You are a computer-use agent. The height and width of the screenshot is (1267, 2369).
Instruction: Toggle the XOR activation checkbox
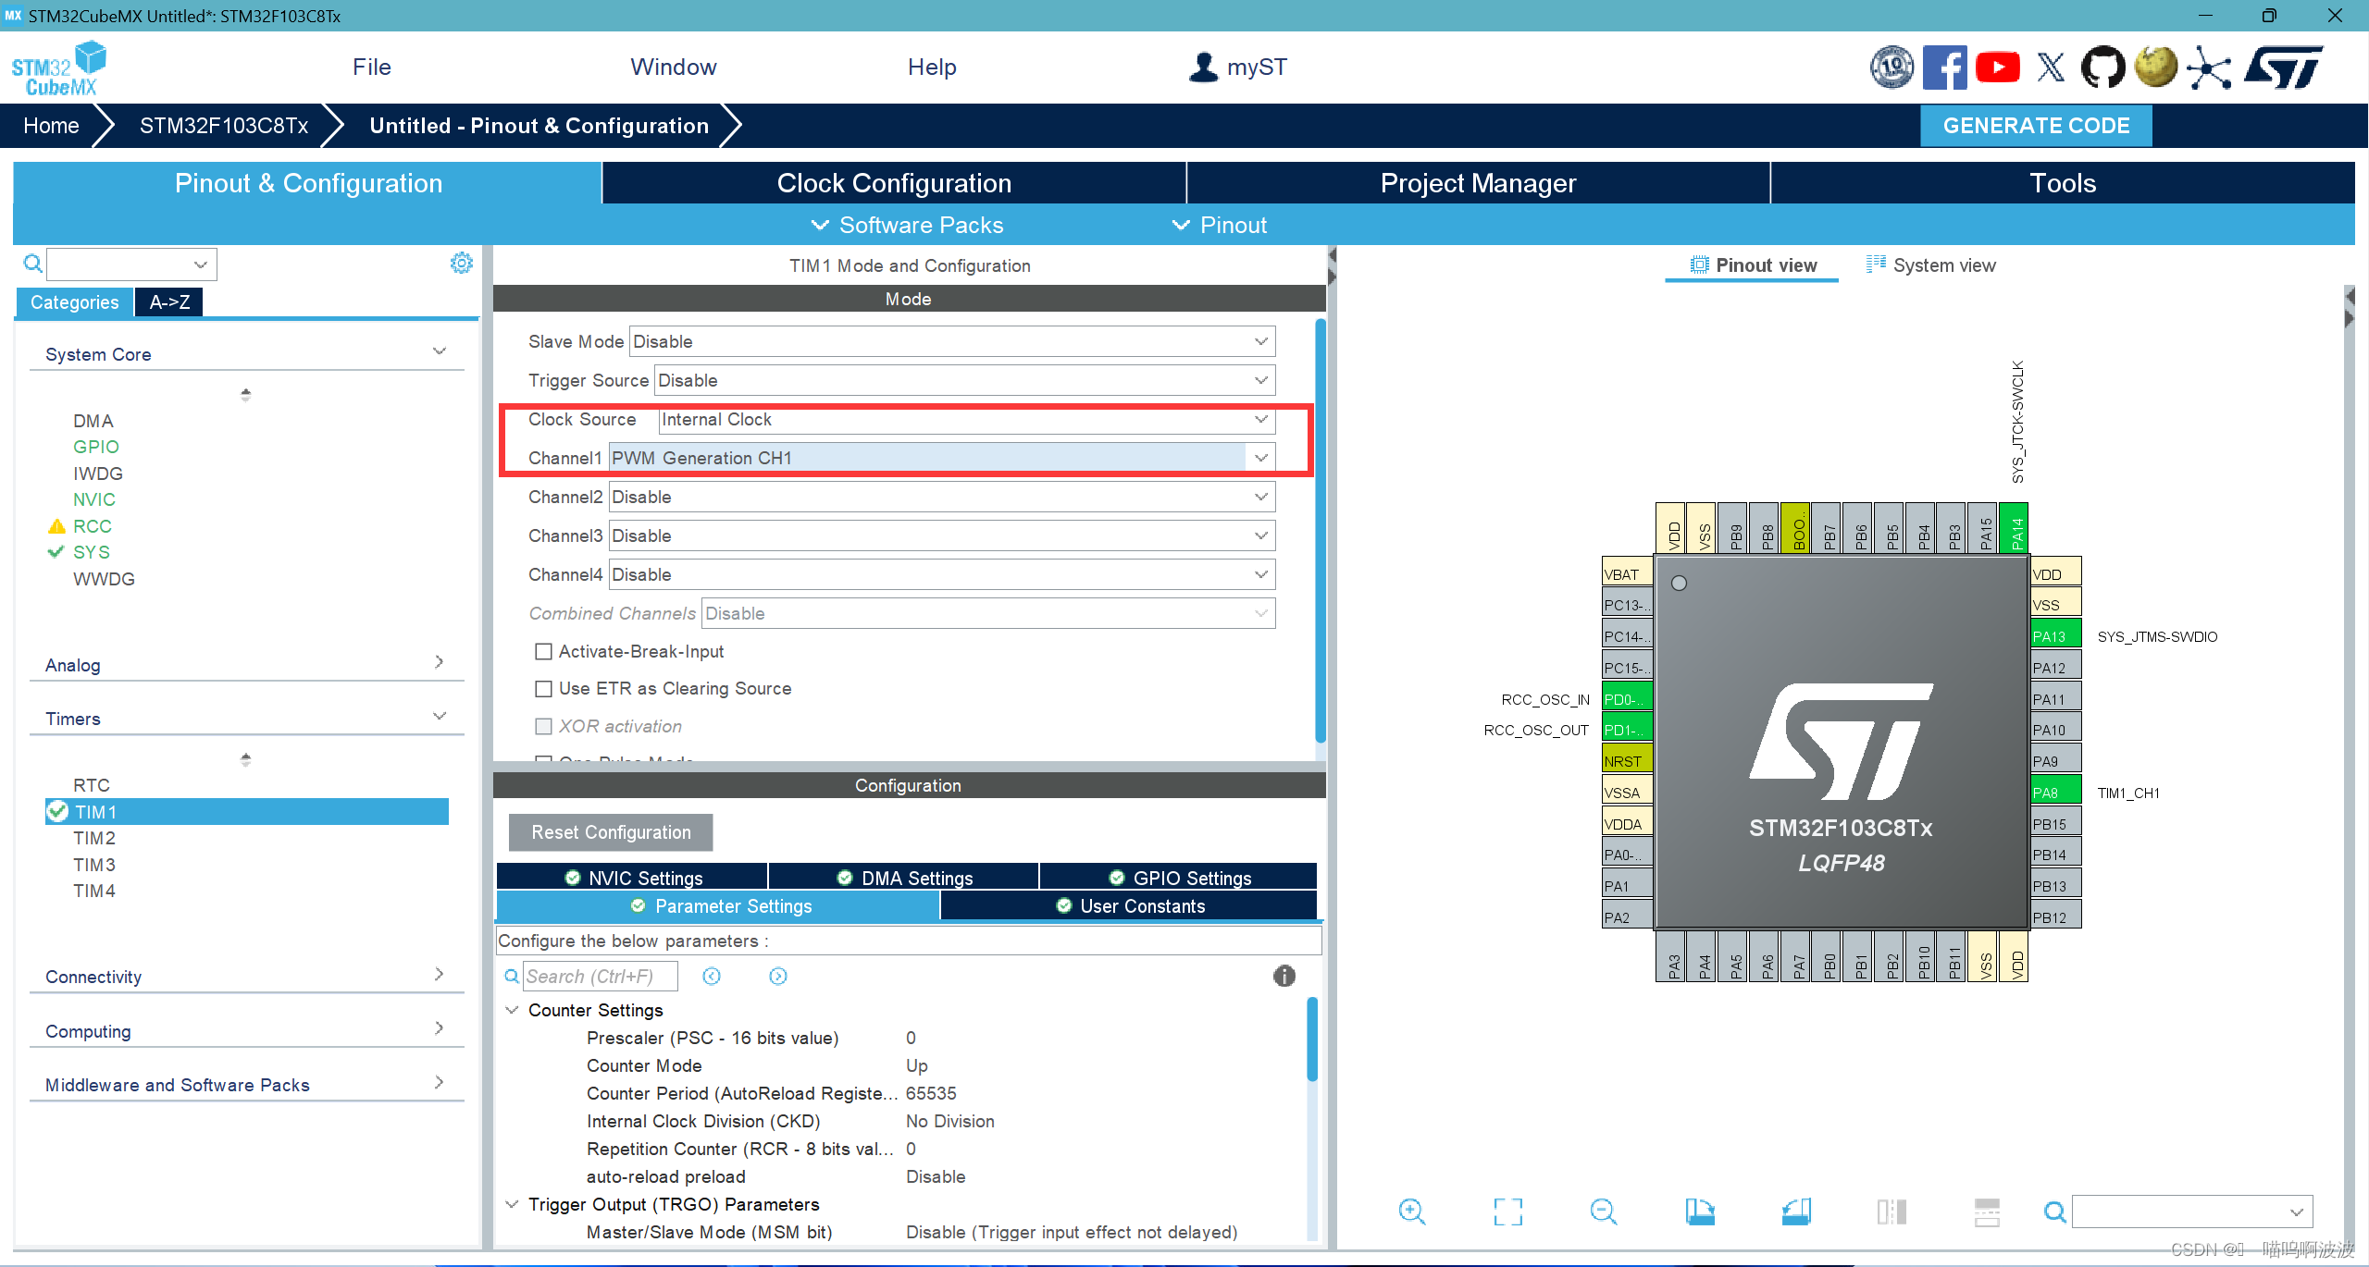pyautogui.click(x=544, y=727)
